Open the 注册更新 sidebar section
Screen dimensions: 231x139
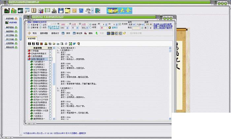12,43
